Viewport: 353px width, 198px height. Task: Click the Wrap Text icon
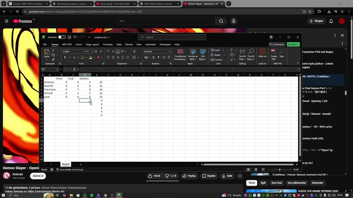[x=134, y=51]
